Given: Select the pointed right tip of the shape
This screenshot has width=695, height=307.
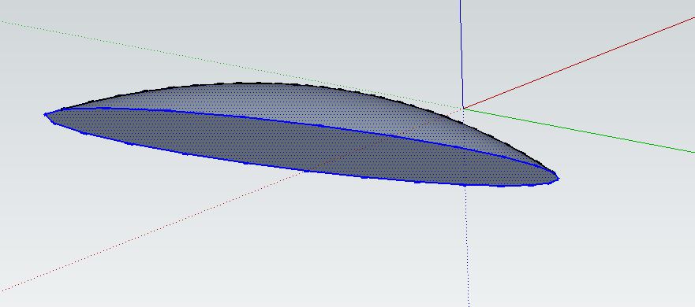Looking at the screenshot, I should click(x=557, y=178).
